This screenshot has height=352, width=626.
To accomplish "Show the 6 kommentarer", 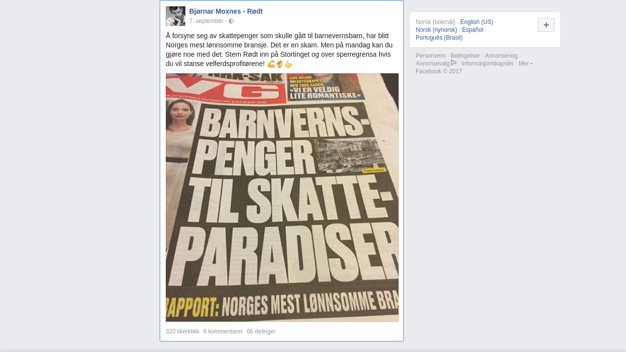I will click(x=223, y=331).
